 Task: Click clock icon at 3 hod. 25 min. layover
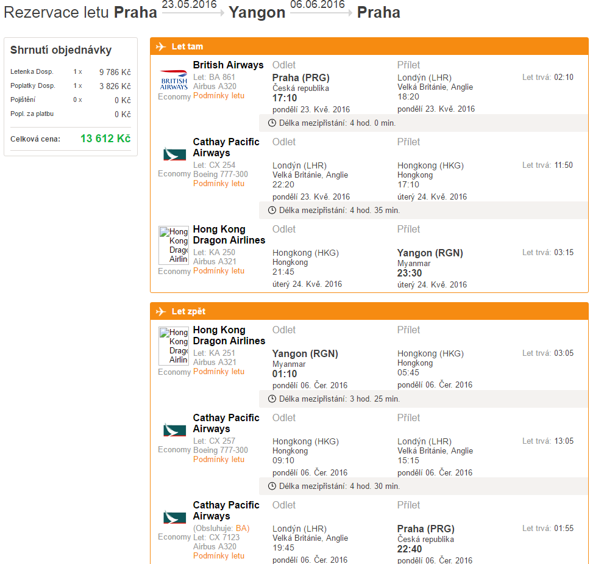click(272, 399)
